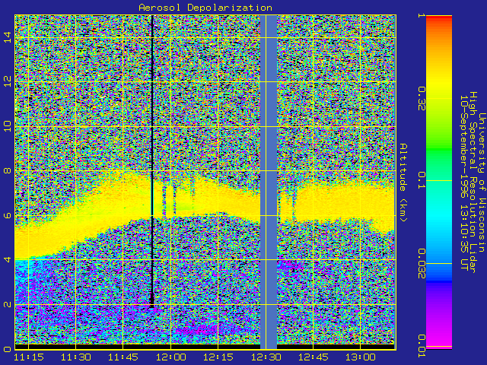
Task: Click the "High Spectral Resolution Lidar" text
Action: [x=473, y=182]
